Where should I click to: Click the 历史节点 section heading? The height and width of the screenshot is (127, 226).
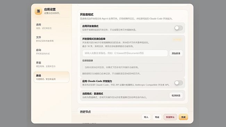pos(85,112)
